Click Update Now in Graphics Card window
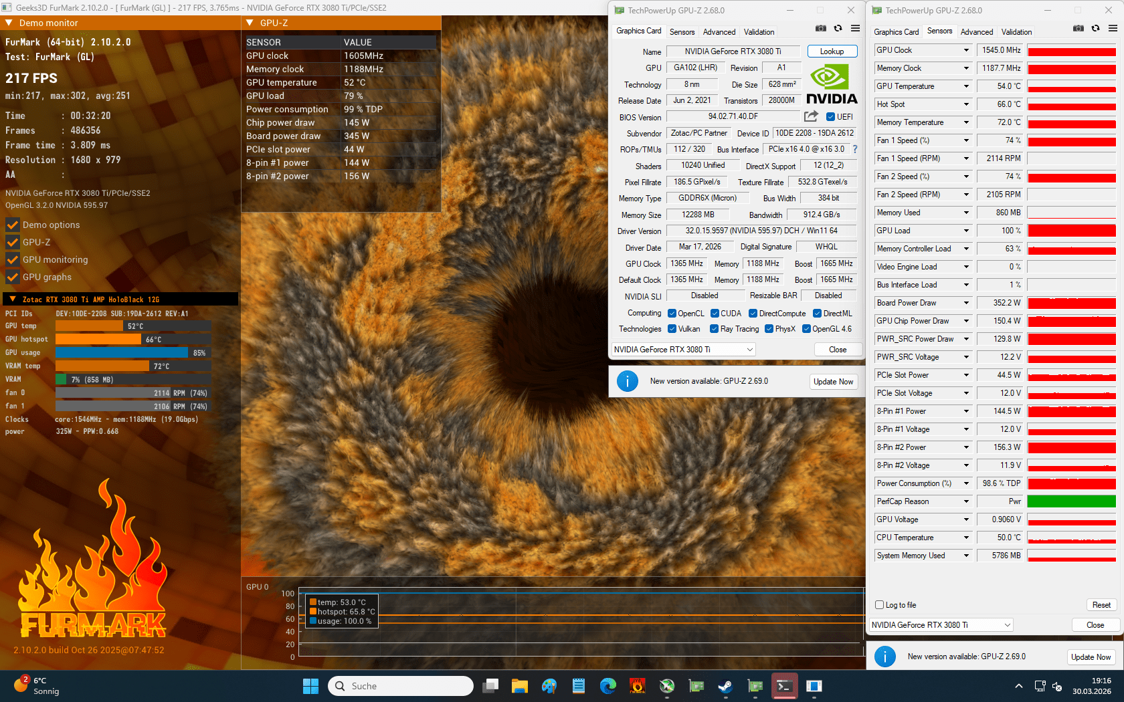Image resolution: width=1124 pixels, height=702 pixels. (833, 382)
